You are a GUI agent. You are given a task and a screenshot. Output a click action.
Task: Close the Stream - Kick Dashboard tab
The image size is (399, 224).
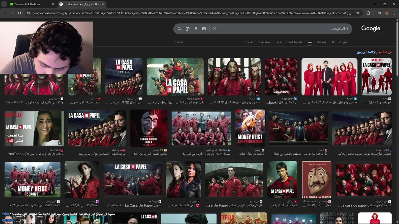(x=53, y=4)
